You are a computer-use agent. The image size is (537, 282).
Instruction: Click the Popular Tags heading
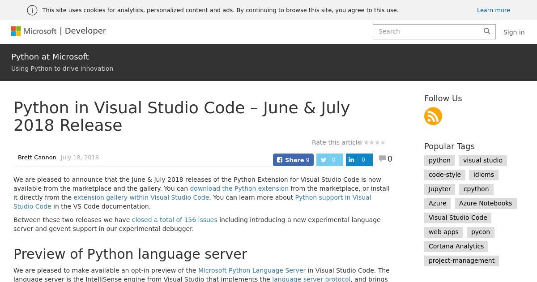(449, 146)
